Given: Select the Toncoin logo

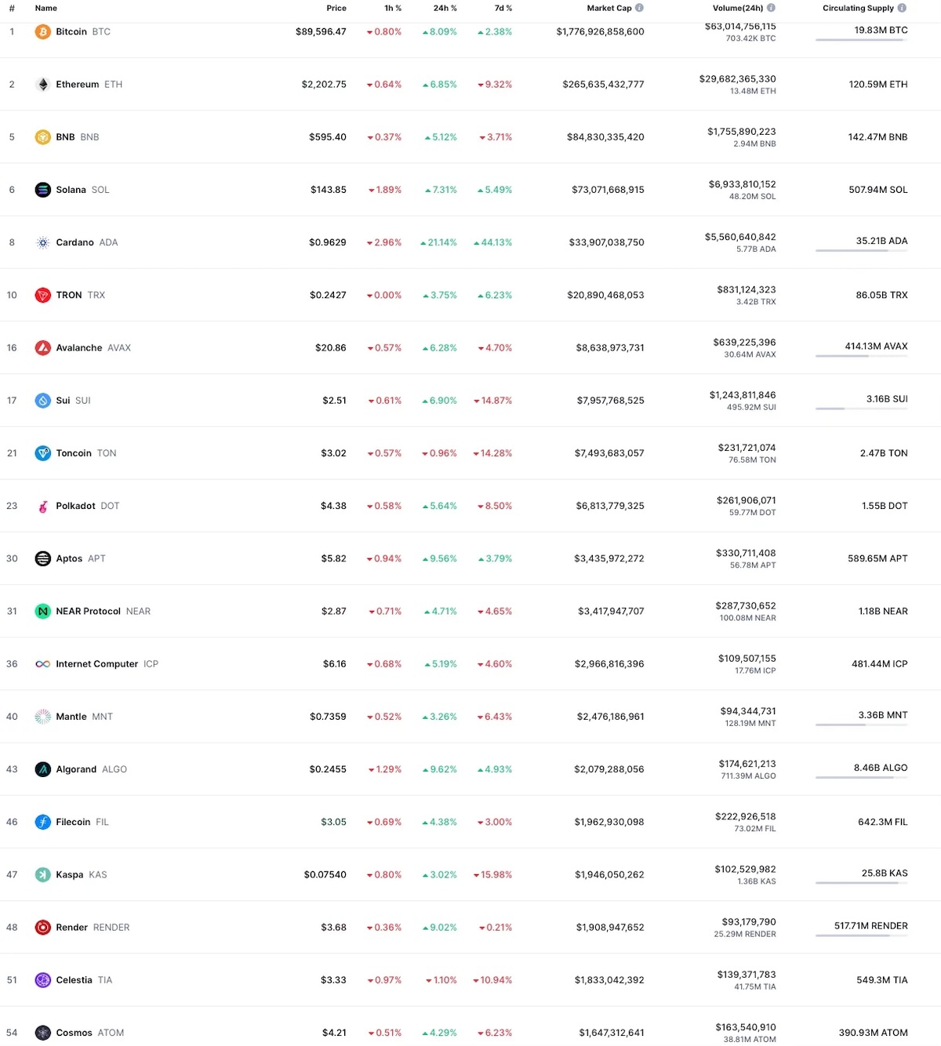Looking at the screenshot, I should pos(43,452).
